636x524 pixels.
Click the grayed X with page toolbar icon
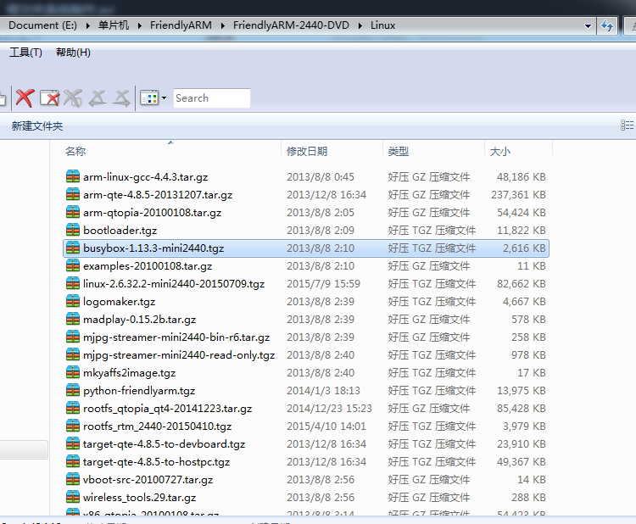[73, 98]
